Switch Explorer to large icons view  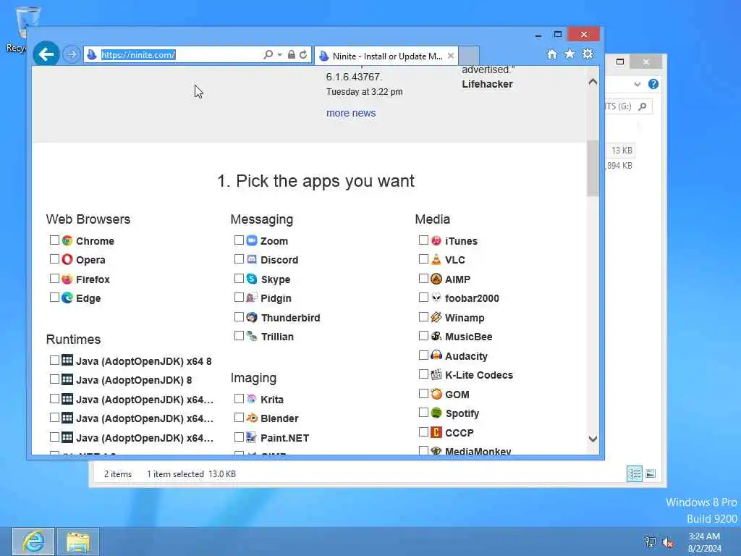click(651, 473)
